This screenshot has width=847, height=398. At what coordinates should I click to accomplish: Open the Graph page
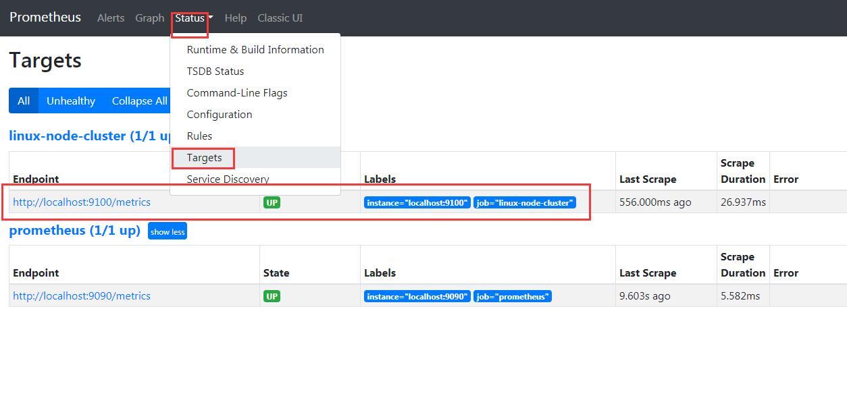150,18
